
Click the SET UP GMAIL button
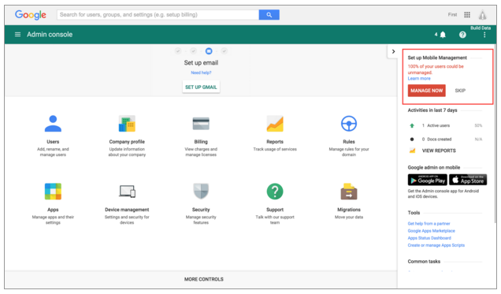(201, 87)
